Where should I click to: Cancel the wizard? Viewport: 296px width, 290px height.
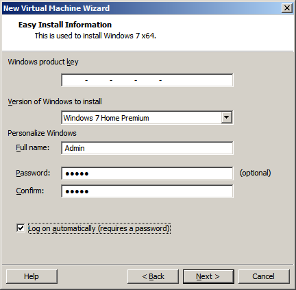(264, 276)
